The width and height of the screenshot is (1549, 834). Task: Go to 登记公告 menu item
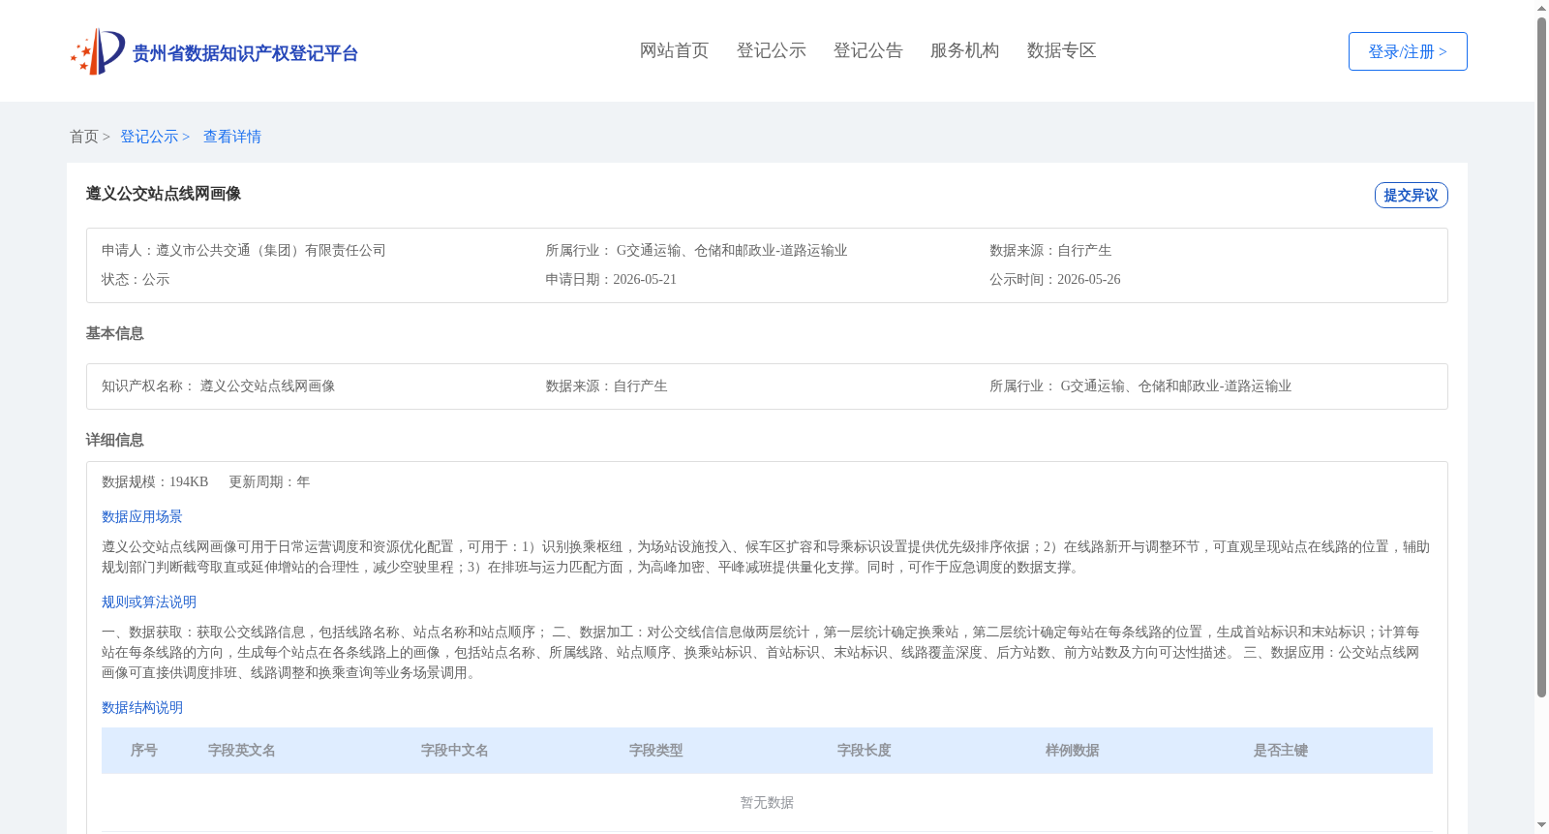(x=867, y=50)
